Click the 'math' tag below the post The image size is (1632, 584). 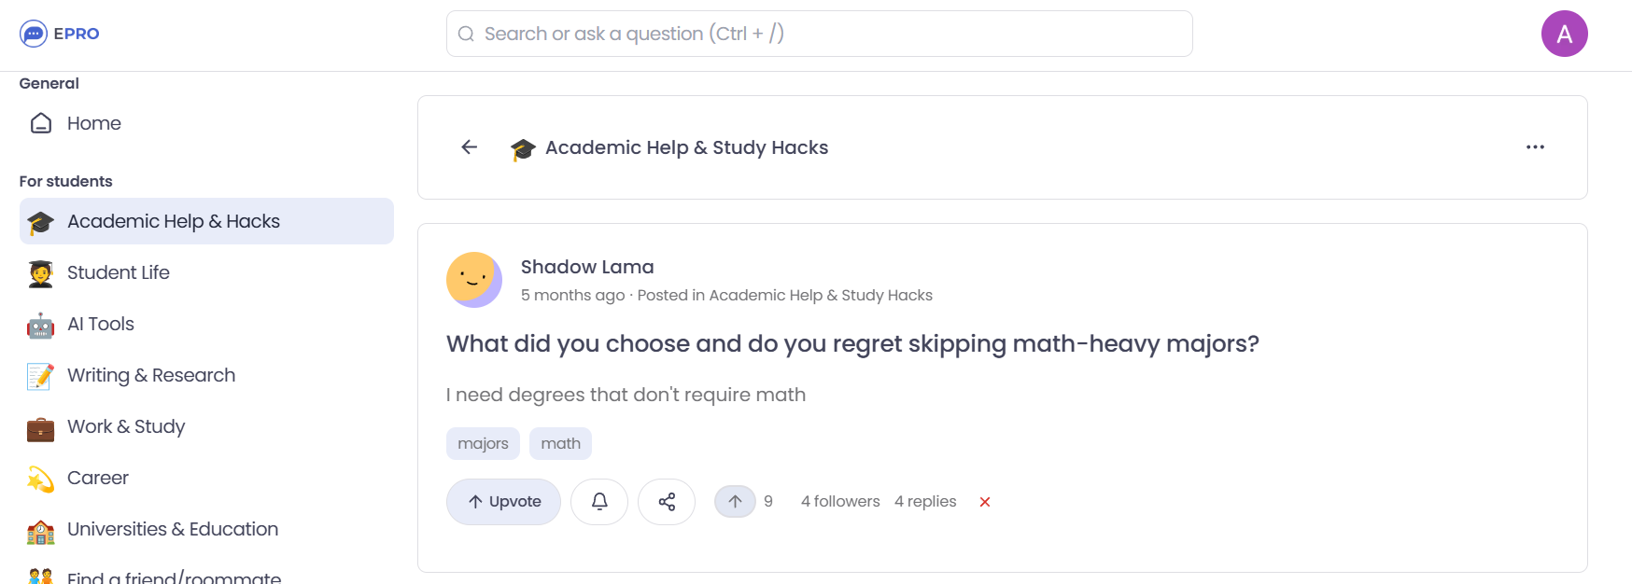pyautogui.click(x=560, y=443)
